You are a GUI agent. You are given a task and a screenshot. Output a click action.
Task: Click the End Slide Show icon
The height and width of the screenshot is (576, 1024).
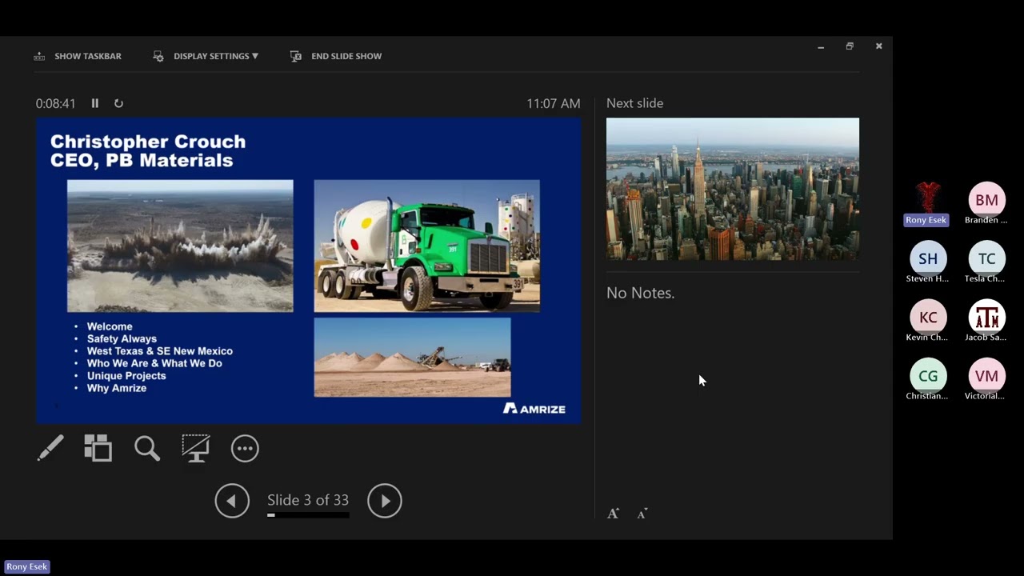296,56
